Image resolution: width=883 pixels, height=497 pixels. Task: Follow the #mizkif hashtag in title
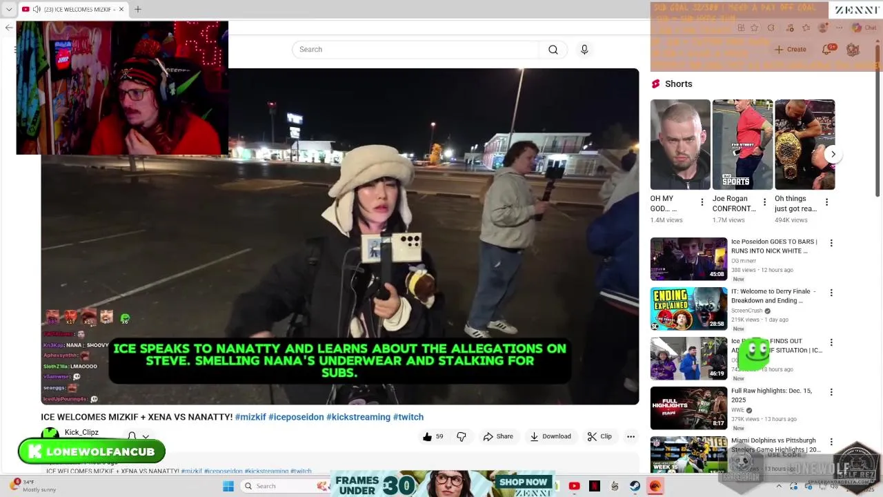(250, 417)
